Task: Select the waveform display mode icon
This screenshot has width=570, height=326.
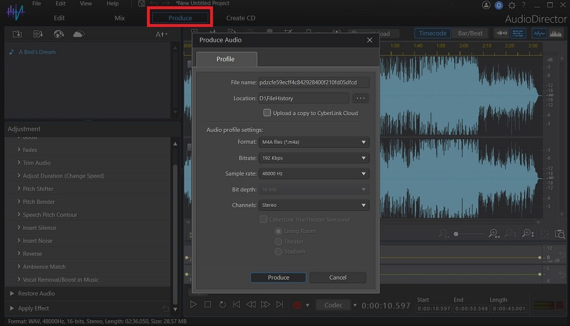Action: [540, 33]
